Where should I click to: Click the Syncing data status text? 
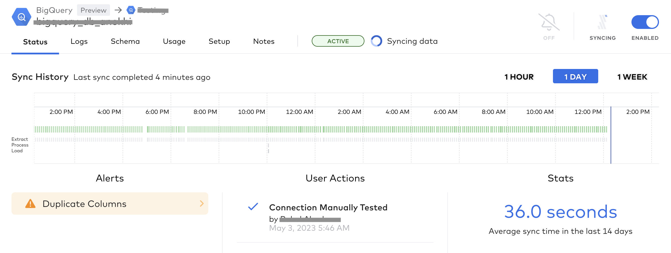coord(412,41)
